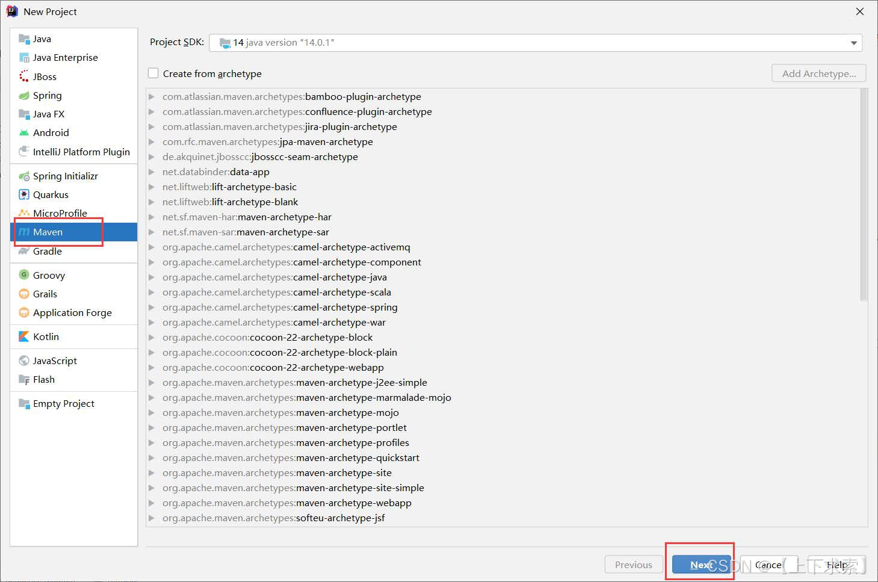Viewport: 878px width, 582px height.
Task: Open the Project SDK dropdown arrow
Action: coord(853,43)
